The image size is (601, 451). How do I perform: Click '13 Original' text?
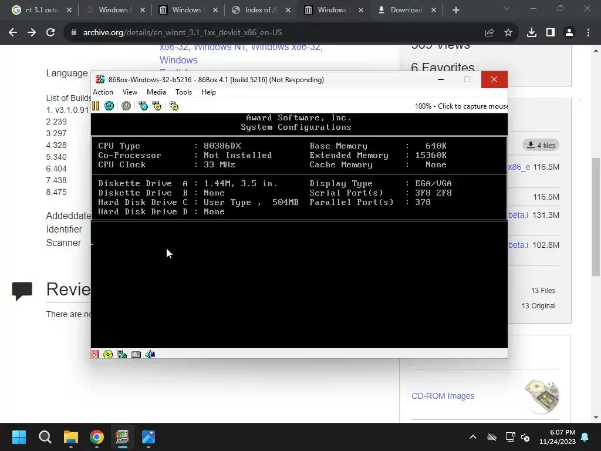click(539, 305)
